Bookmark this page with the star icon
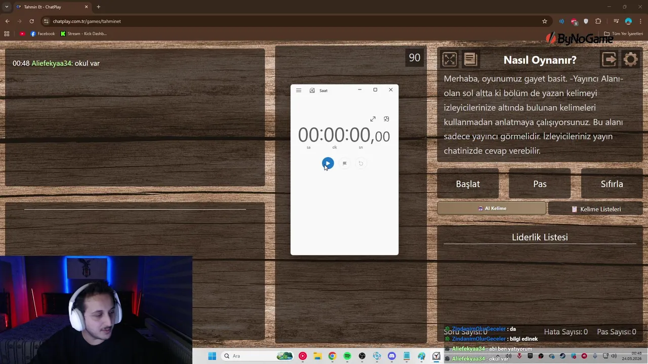 [545, 21]
